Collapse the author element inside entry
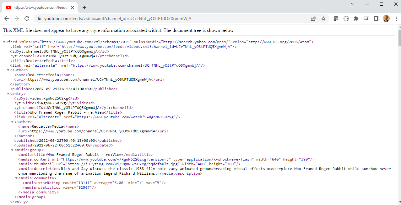 (12, 122)
